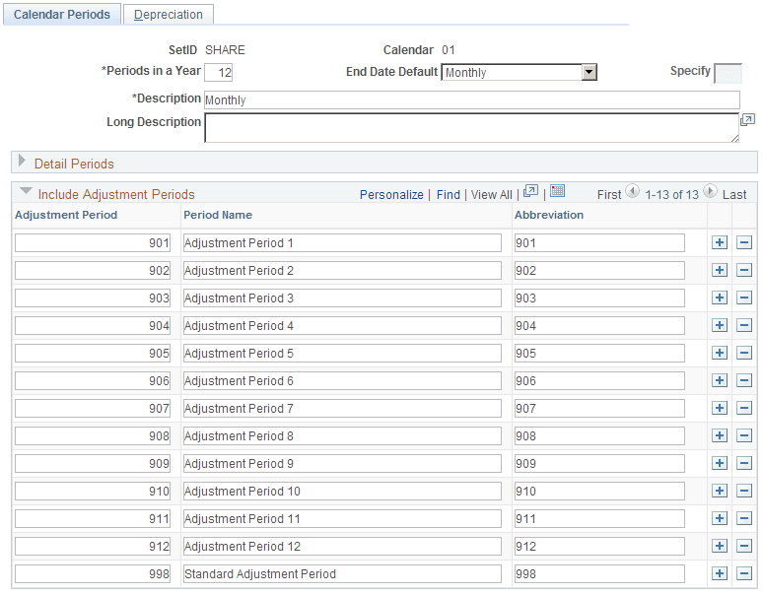Edit the Adjustment Period 1 name field
This screenshot has height=595, width=763.
pos(343,242)
